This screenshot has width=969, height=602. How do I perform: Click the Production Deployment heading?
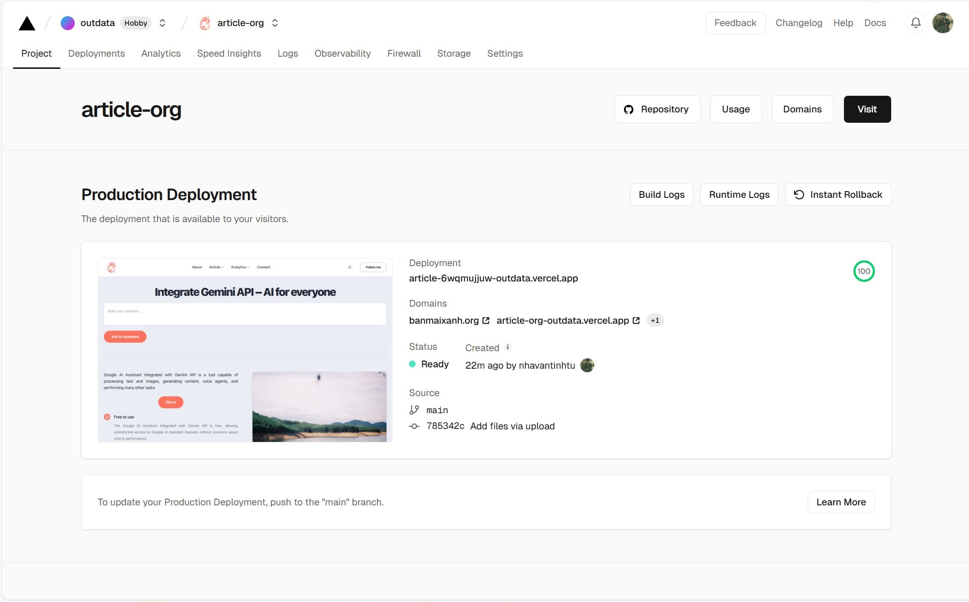click(x=169, y=195)
